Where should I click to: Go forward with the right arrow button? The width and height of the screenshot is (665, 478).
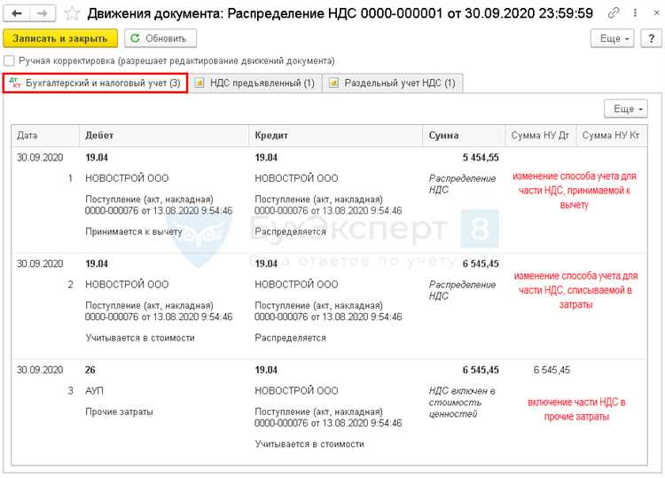43,13
